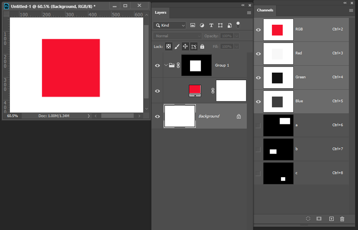Screen dimensions: 358x230
Task: Click fill layer white mask thumbnail
Action: pos(231,90)
